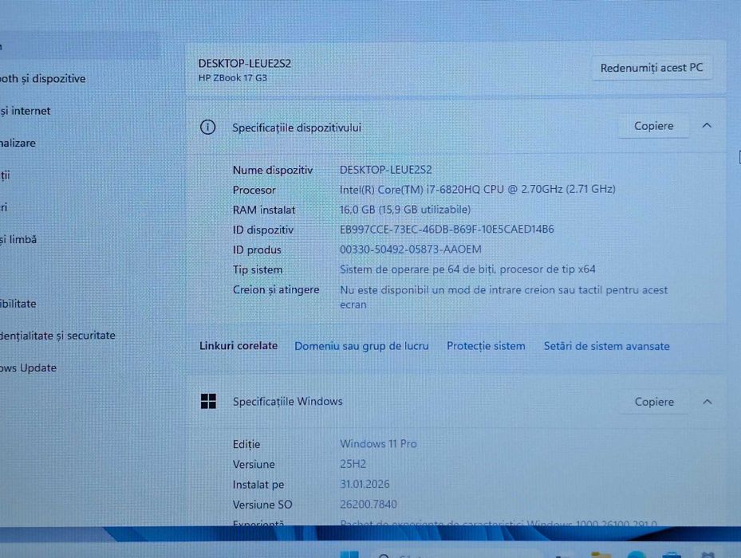Screen dimensions: 741x558
Task: Open the Protecție sistem link
Action: (x=486, y=346)
